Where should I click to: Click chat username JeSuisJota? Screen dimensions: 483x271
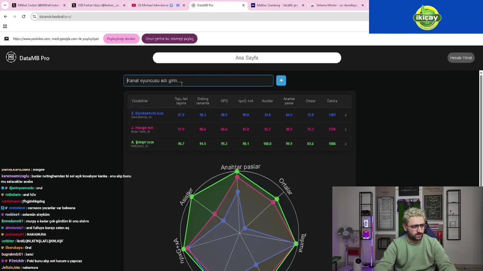point(11,268)
